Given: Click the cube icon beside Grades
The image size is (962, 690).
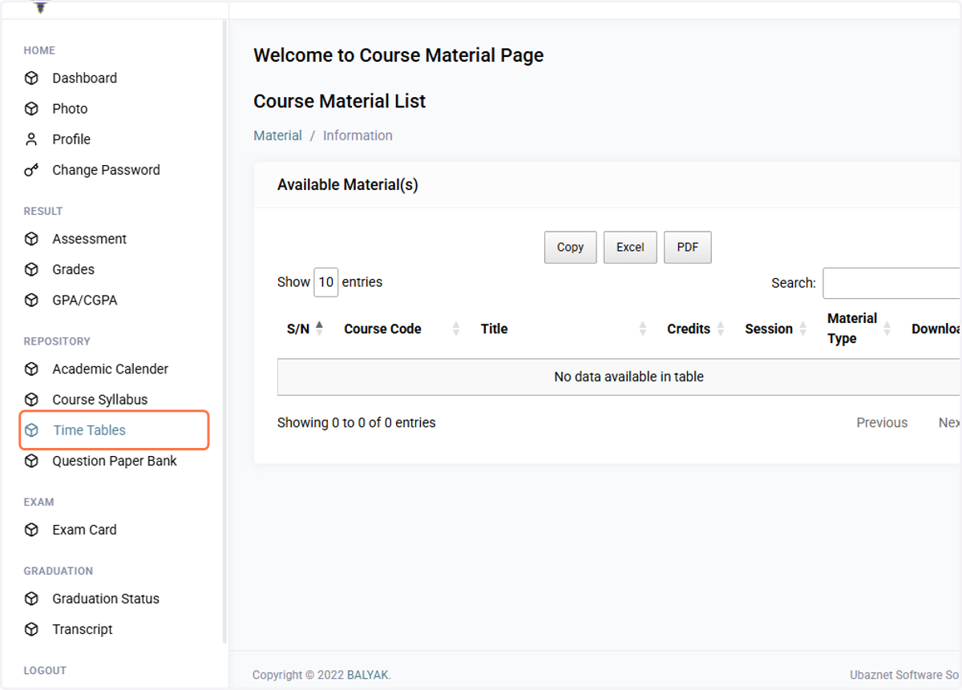Looking at the screenshot, I should pos(31,269).
